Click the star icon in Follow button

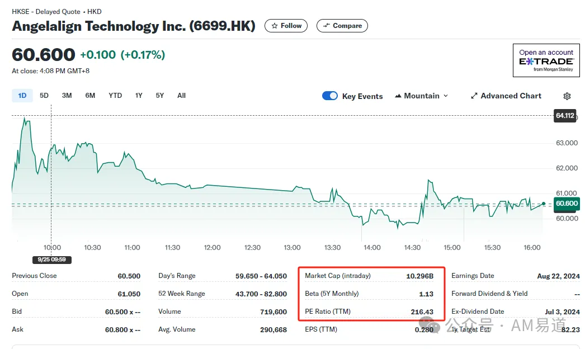(x=275, y=26)
